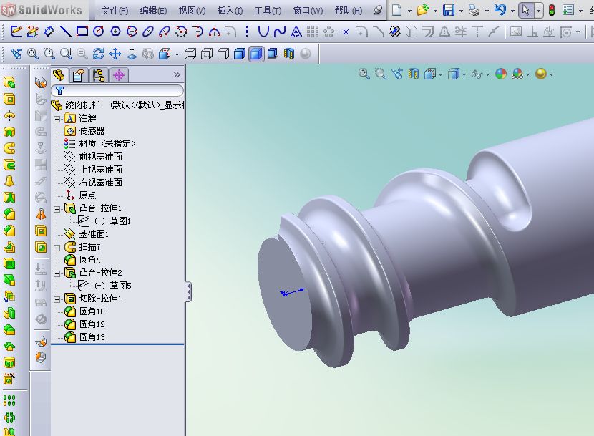Switch to Hidden Lines Removed display
Screen dimensions: 594x436
[x=223, y=54]
